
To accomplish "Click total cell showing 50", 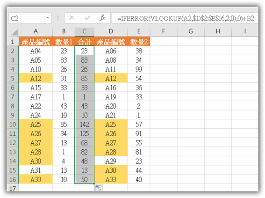I will pos(84,179).
